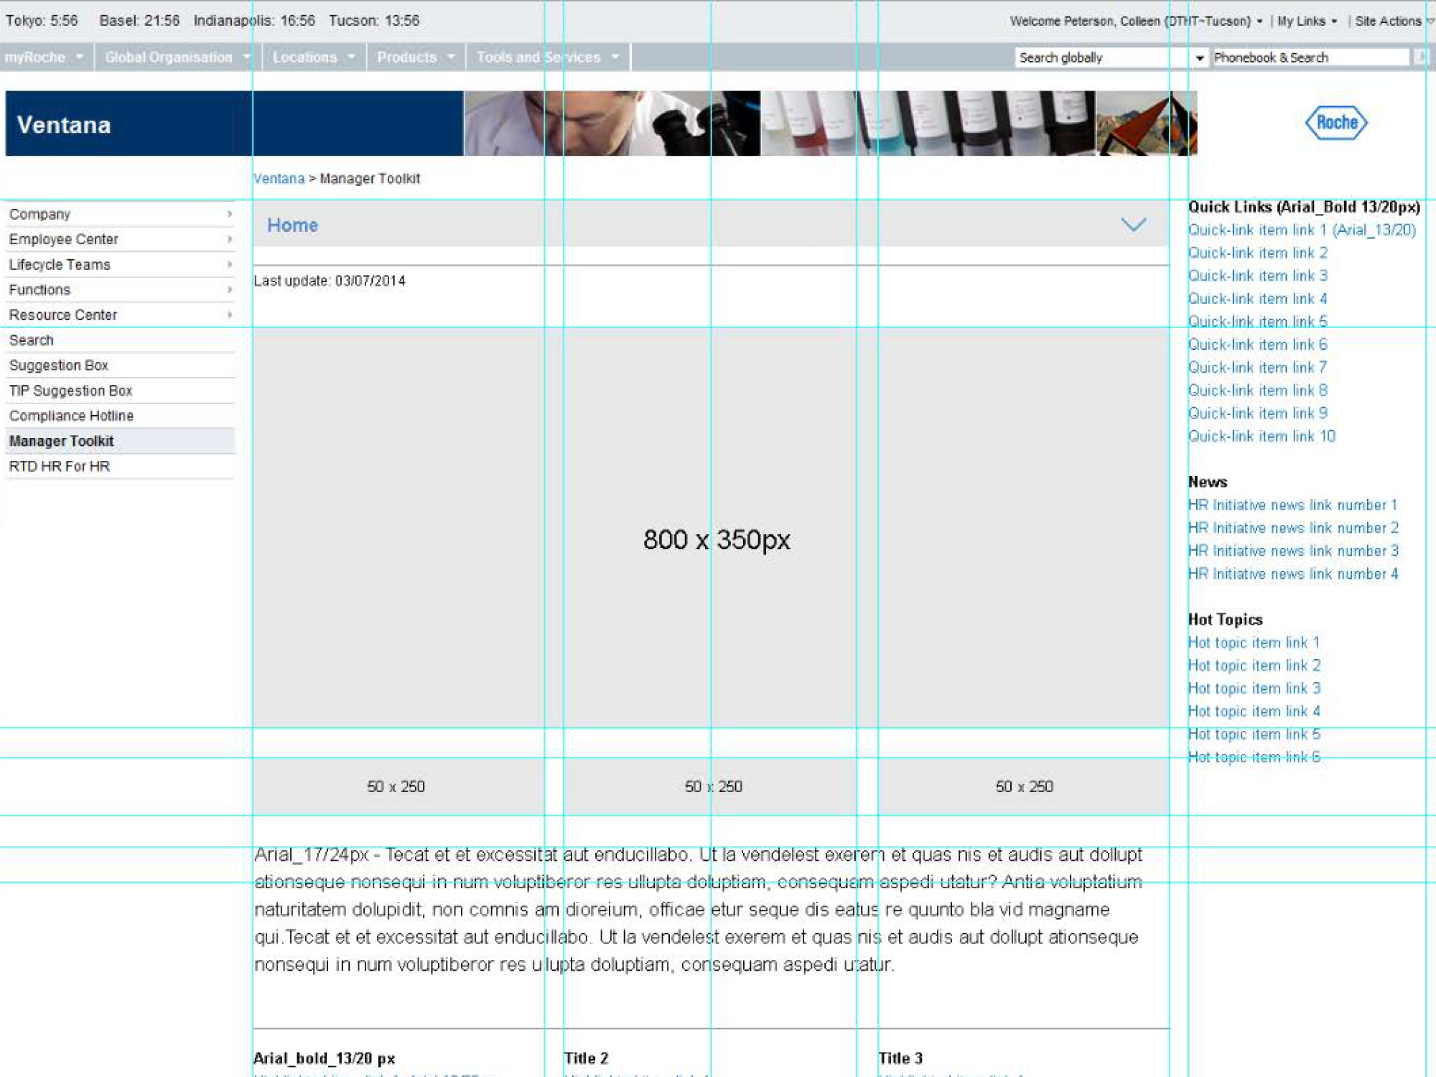This screenshot has width=1436, height=1077.
Task: Open the Welcome Peterson, Colleen user menu
Action: click(1136, 21)
